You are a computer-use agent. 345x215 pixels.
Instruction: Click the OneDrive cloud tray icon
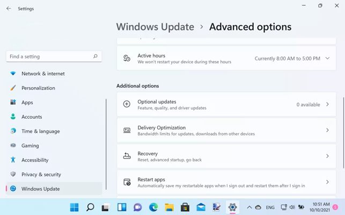[x=258, y=207]
